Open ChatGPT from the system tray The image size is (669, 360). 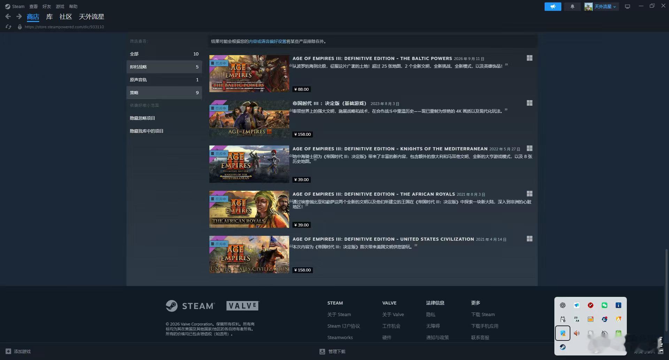click(x=563, y=305)
